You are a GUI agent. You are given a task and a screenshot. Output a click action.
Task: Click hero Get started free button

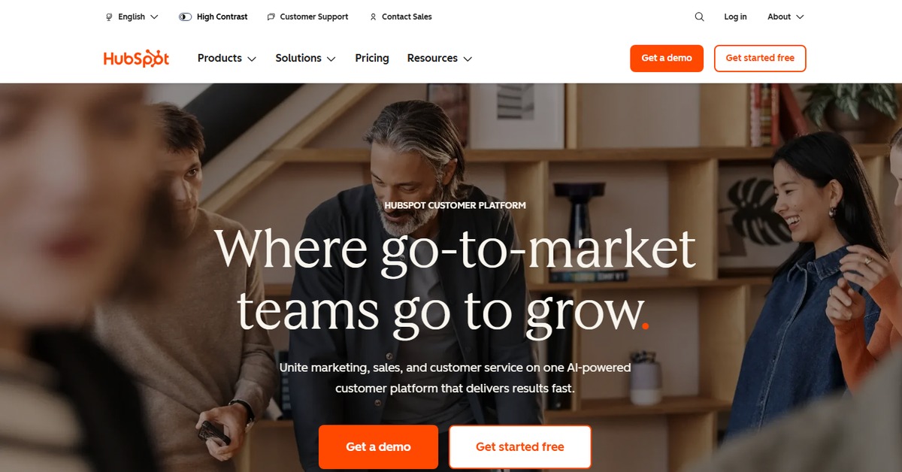520,446
